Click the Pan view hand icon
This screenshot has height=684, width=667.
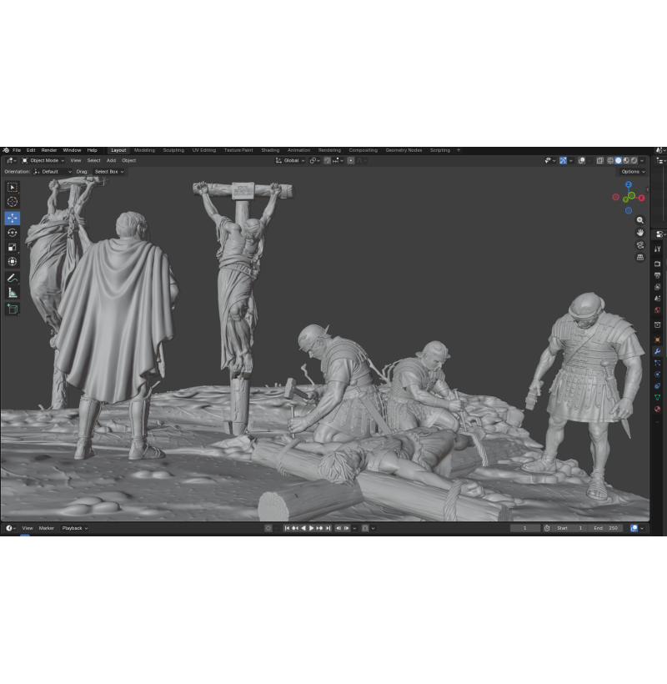640,233
